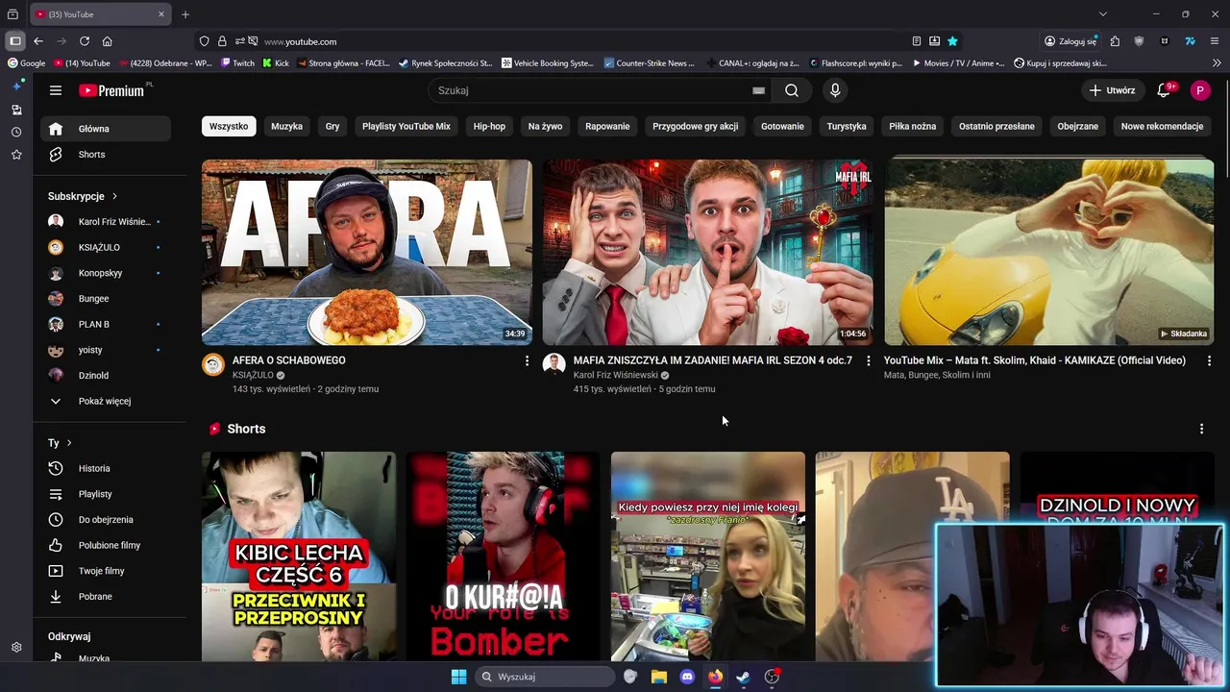1230x692 pixels.
Task: Go to the browser home page icon
Action: pyautogui.click(x=108, y=41)
